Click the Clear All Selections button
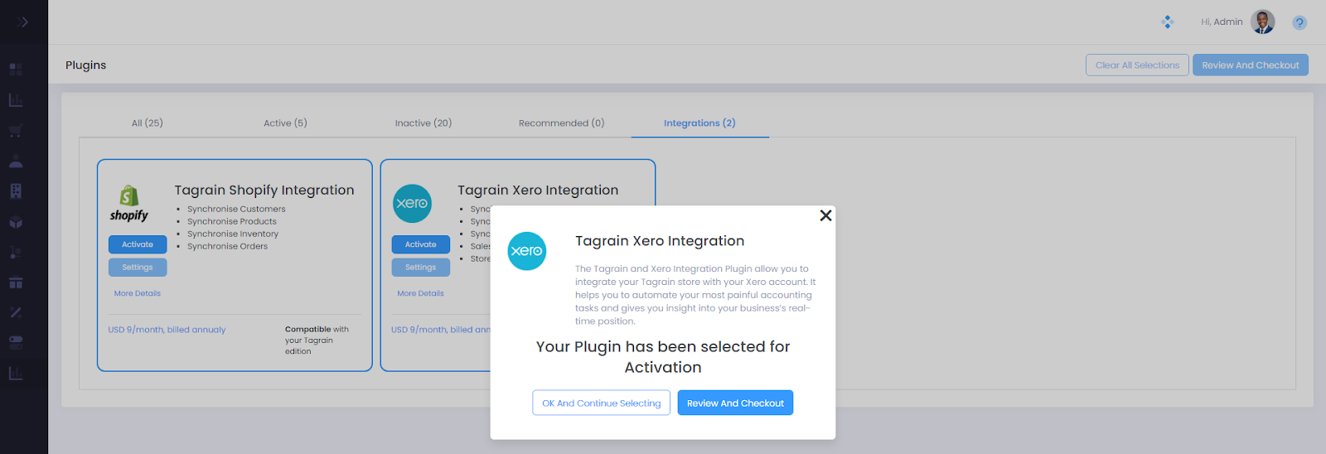Image resolution: width=1326 pixels, height=454 pixels. point(1137,65)
